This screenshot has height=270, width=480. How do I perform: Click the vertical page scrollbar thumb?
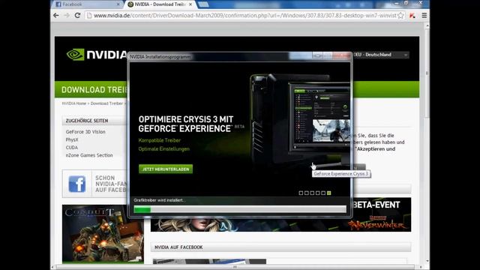[427, 73]
